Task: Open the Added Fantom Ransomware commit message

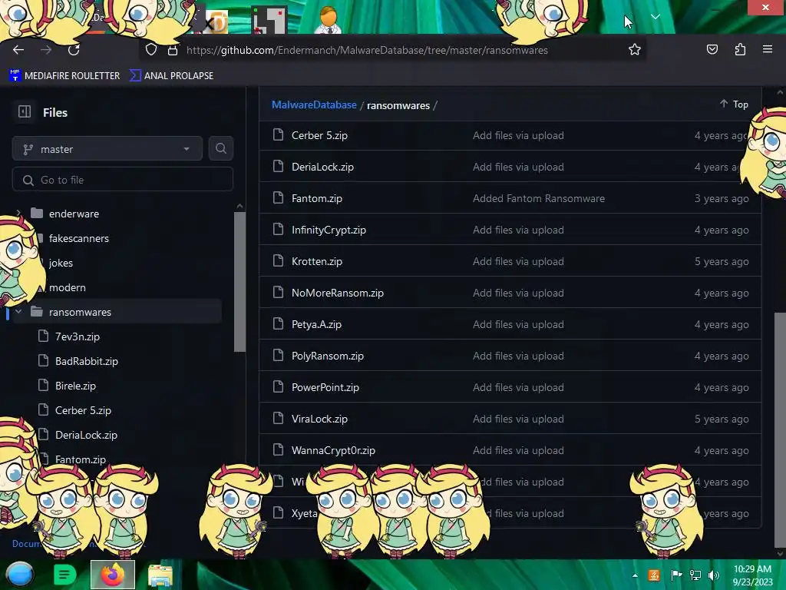Action: coord(538,198)
